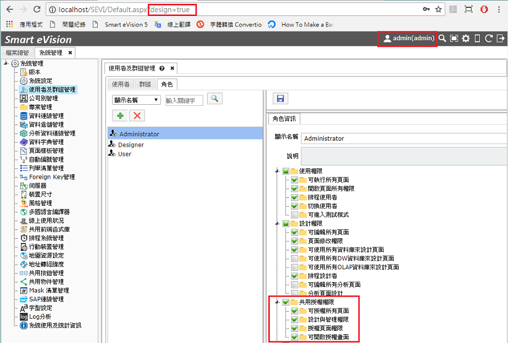
Task: Toggle 開啟頁面所有權限 checkbox
Action: tap(294, 189)
